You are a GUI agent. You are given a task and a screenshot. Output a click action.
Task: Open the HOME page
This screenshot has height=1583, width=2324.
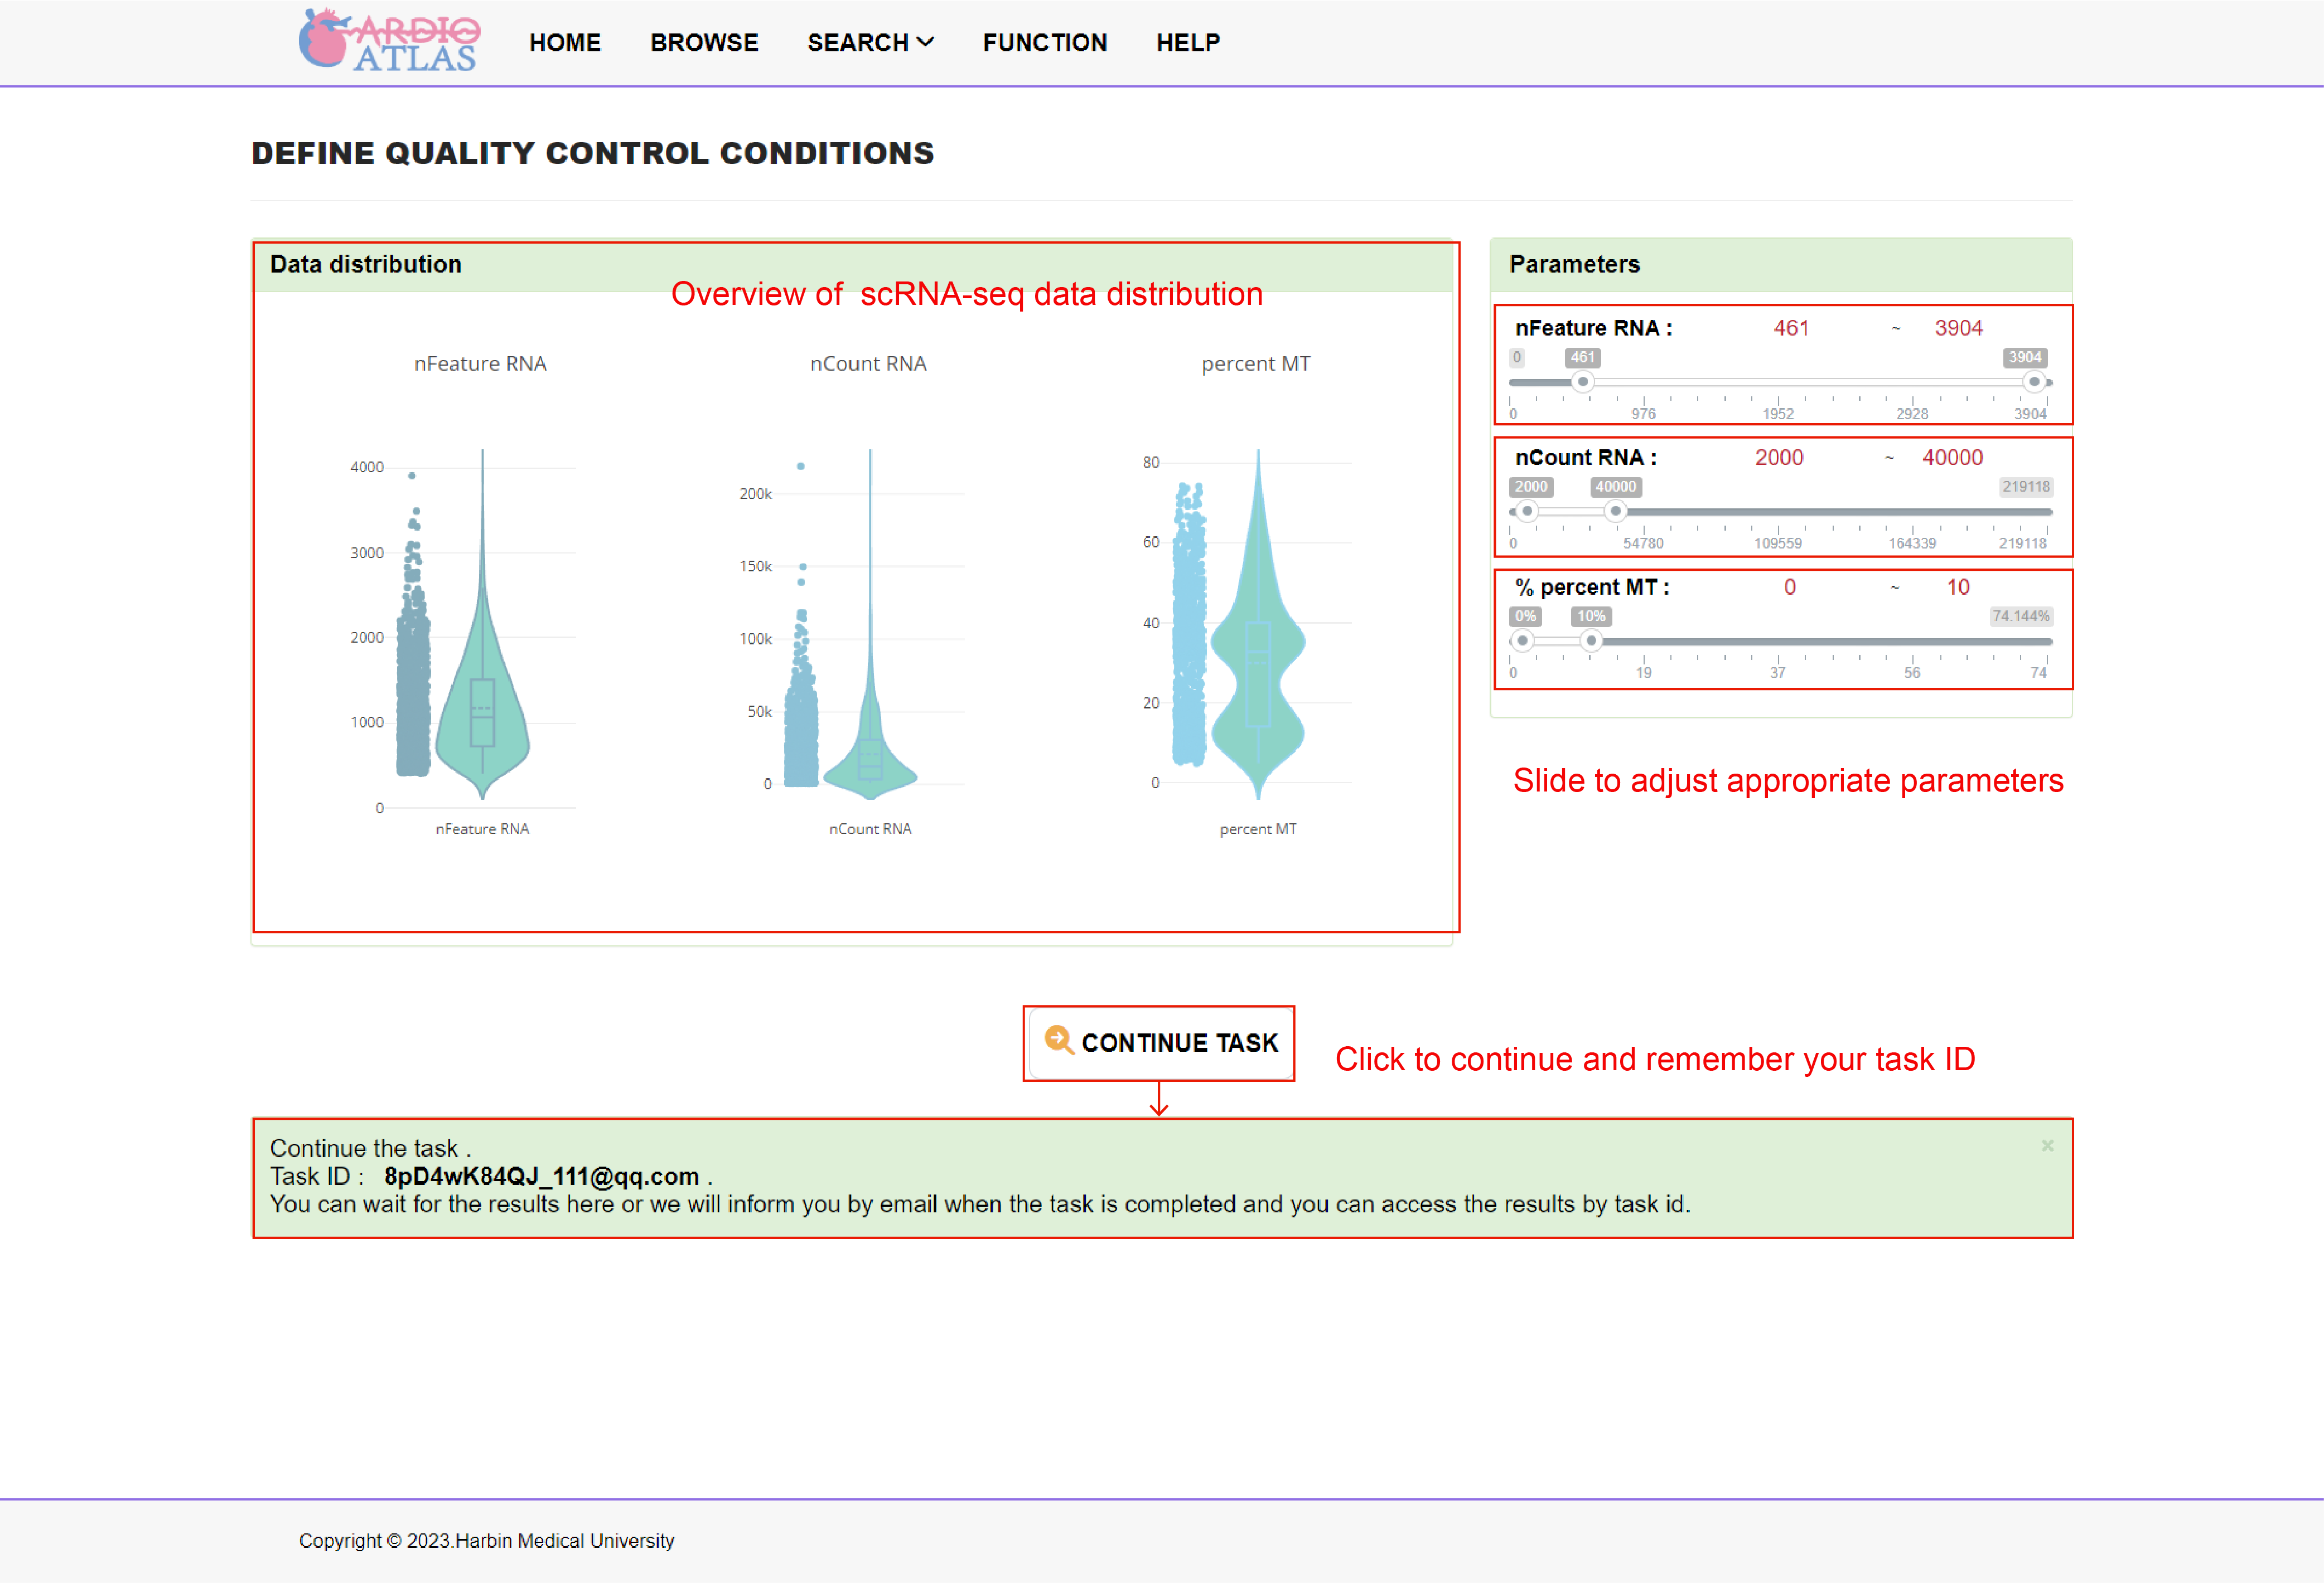click(565, 42)
